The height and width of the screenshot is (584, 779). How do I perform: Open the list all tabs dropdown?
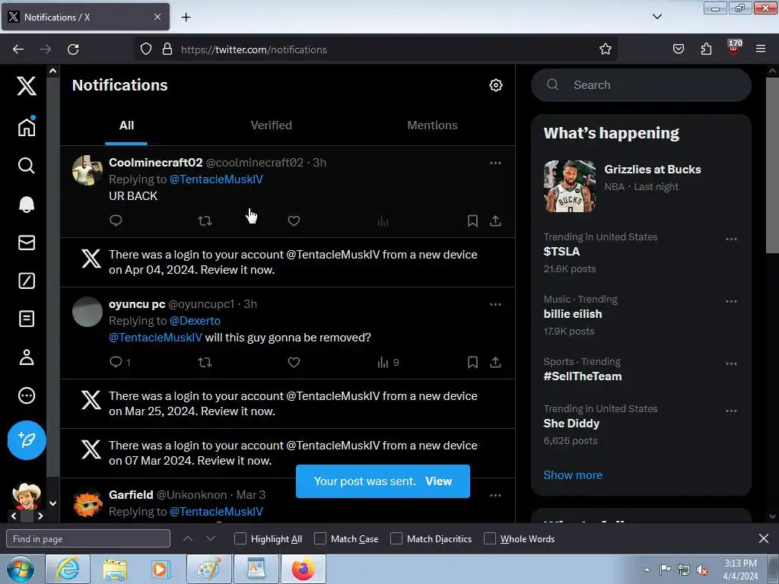(x=657, y=17)
